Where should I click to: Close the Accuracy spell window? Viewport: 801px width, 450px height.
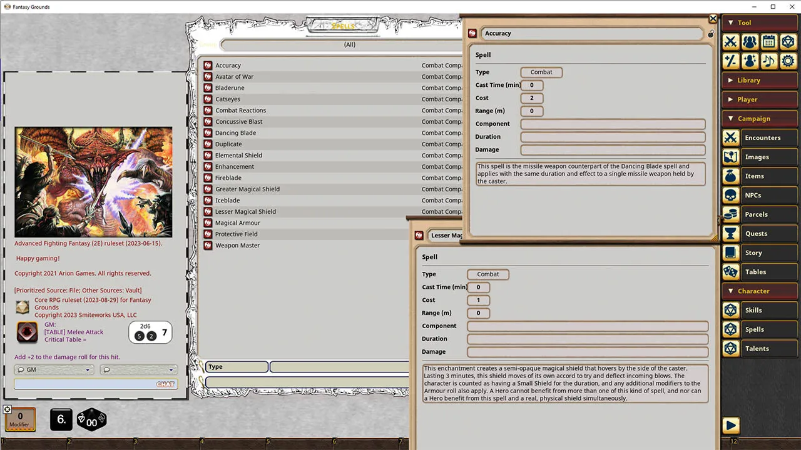713,19
